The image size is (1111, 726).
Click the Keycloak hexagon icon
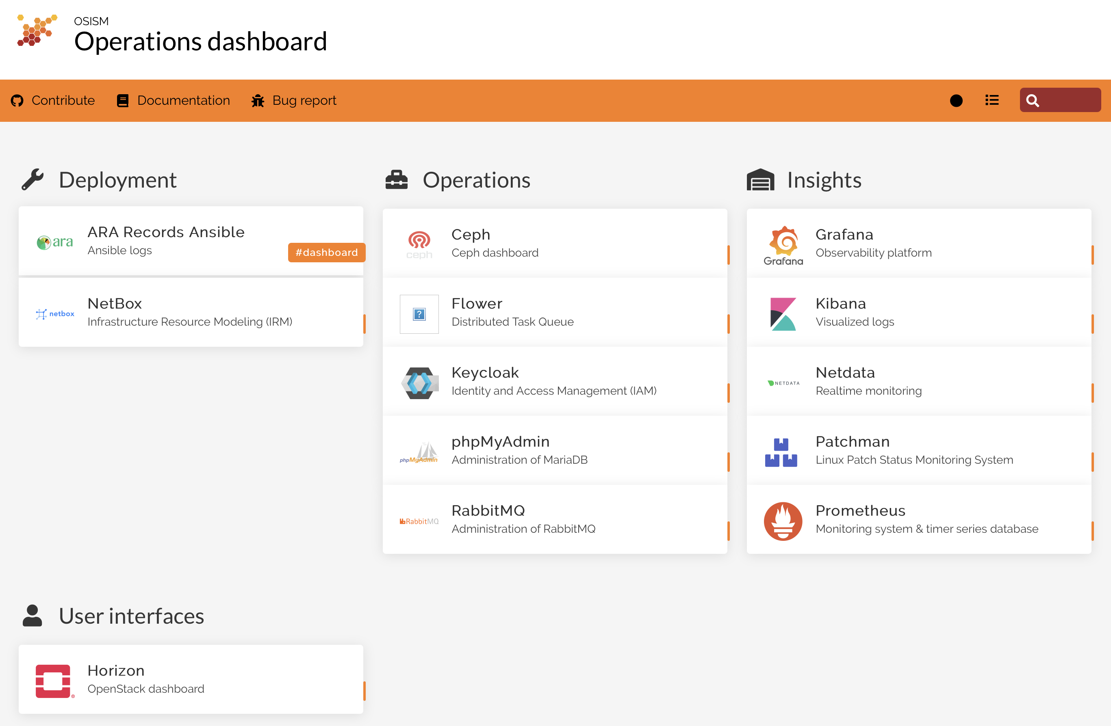(x=419, y=382)
